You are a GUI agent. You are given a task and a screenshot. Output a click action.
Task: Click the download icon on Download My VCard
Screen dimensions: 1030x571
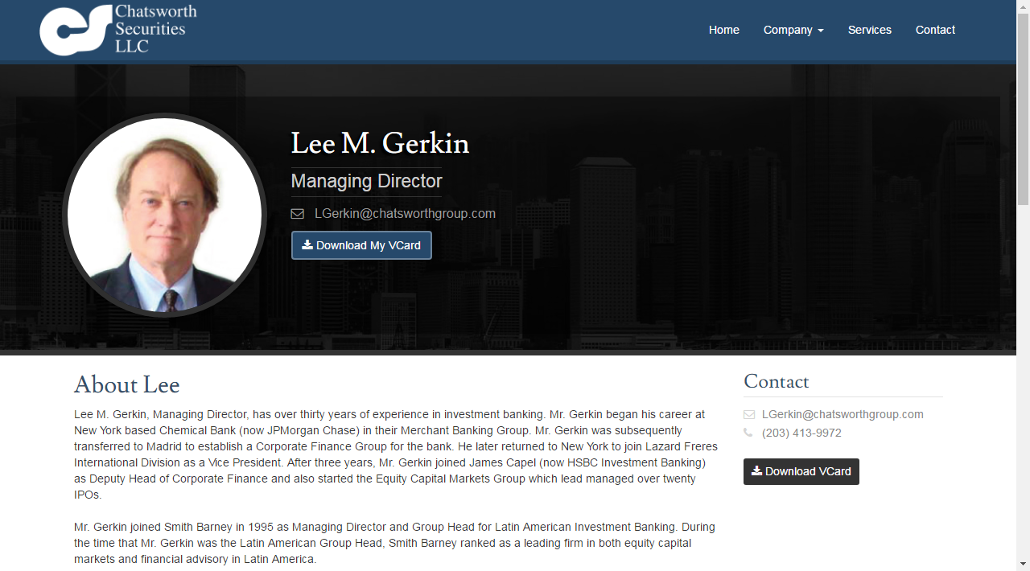pos(307,244)
